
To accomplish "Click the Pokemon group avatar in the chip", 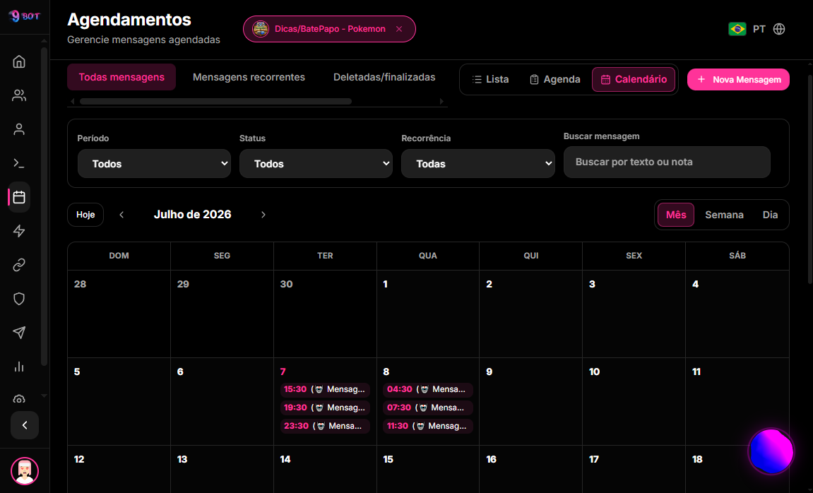I will (260, 29).
